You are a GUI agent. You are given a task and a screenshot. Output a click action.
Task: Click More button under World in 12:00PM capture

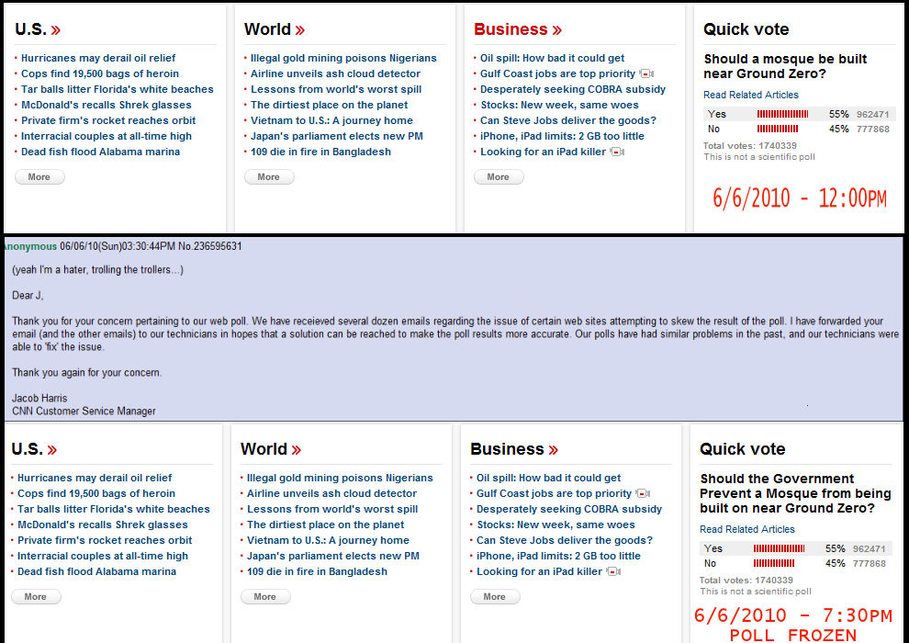[269, 177]
